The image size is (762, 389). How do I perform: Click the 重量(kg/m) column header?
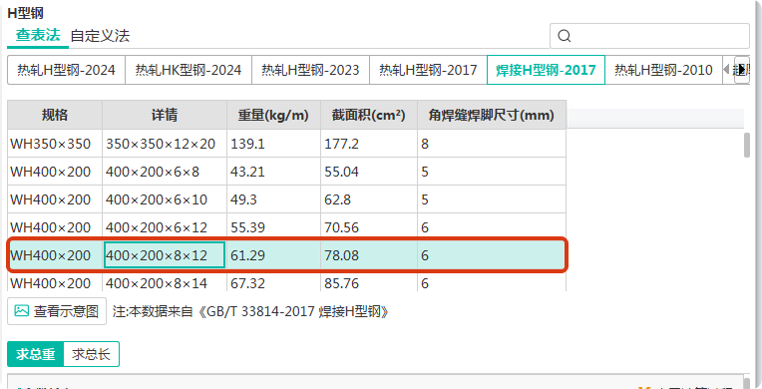click(x=273, y=115)
